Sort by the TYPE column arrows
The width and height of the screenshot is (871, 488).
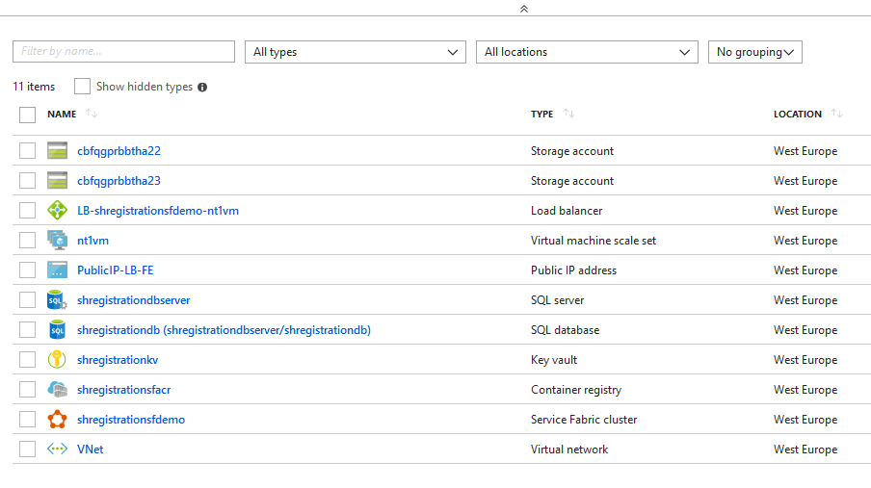click(568, 114)
